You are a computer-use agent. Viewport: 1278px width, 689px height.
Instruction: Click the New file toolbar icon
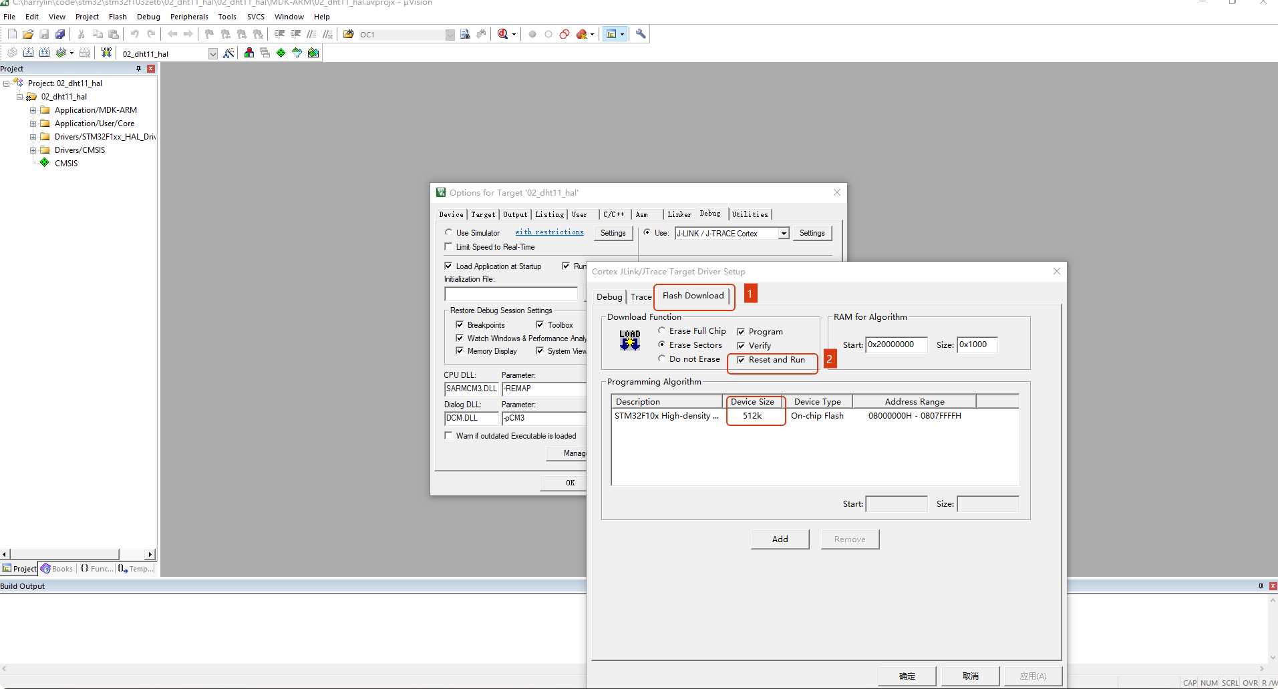point(12,34)
